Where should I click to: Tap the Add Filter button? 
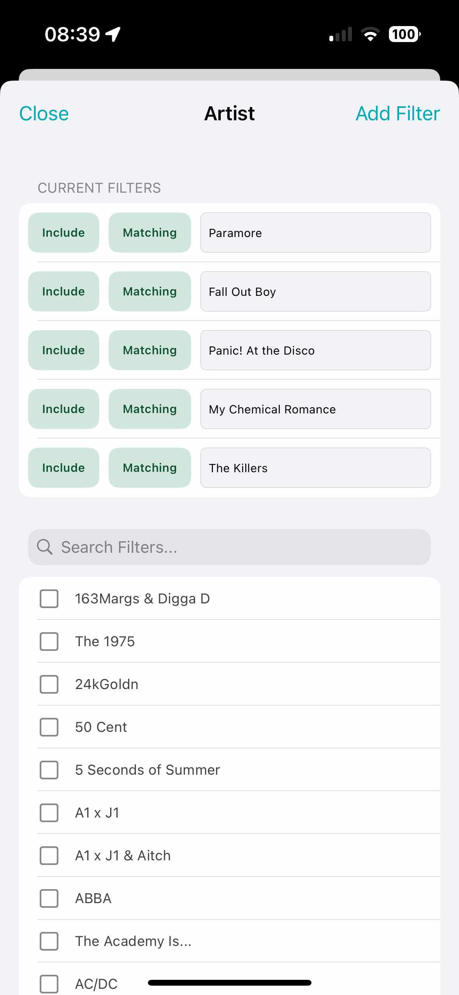coord(398,114)
